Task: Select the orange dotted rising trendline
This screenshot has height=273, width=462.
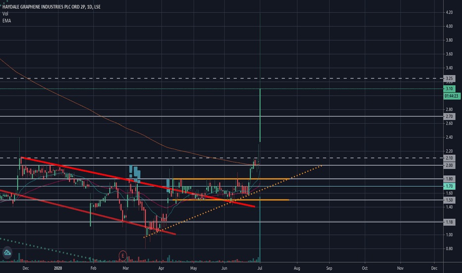Action: pyautogui.click(x=233, y=202)
